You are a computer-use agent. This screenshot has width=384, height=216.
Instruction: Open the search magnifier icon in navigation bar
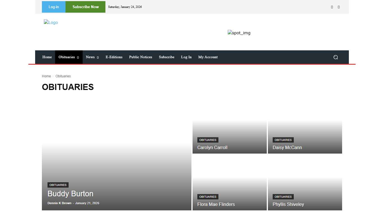point(335,57)
